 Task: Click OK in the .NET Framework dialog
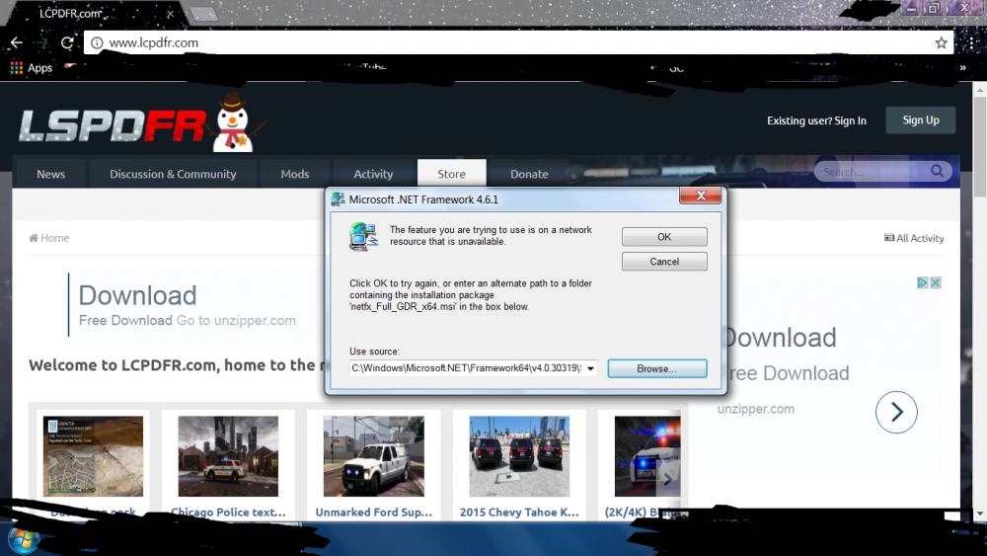(664, 237)
